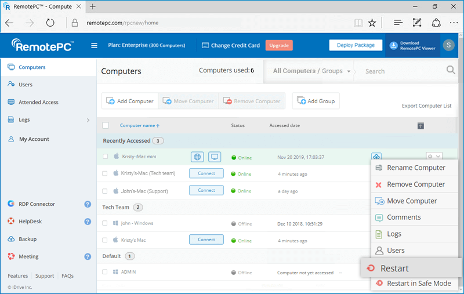Click the desktop connect icon for Kristy-iMac mini
The image size is (464, 294).
215,157
